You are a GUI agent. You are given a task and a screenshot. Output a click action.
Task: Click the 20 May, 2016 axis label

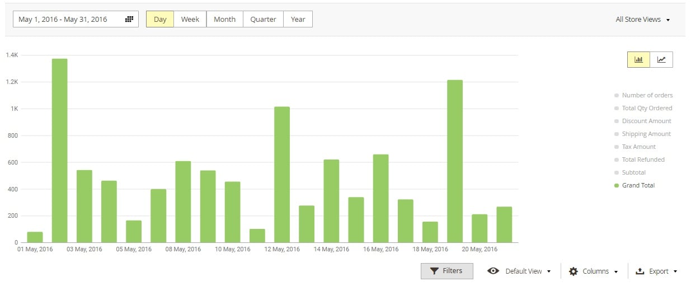(480, 249)
